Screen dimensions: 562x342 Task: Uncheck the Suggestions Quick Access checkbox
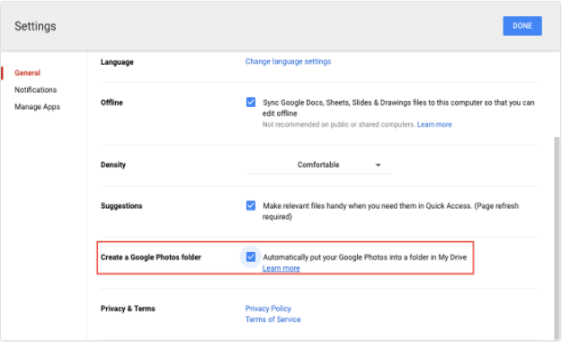tap(251, 205)
